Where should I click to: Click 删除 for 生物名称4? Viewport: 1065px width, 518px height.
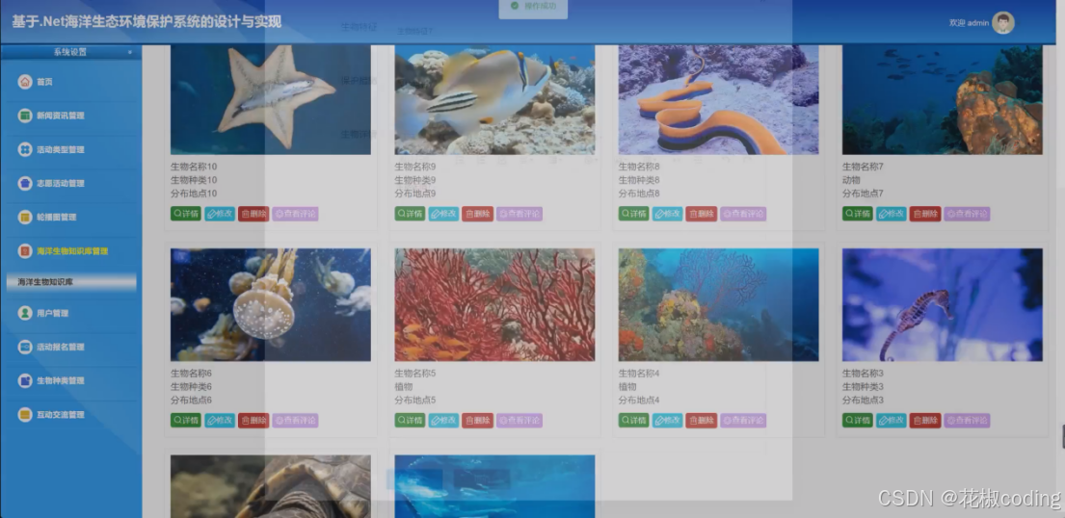pyautogui.click(x=702, y=420)
